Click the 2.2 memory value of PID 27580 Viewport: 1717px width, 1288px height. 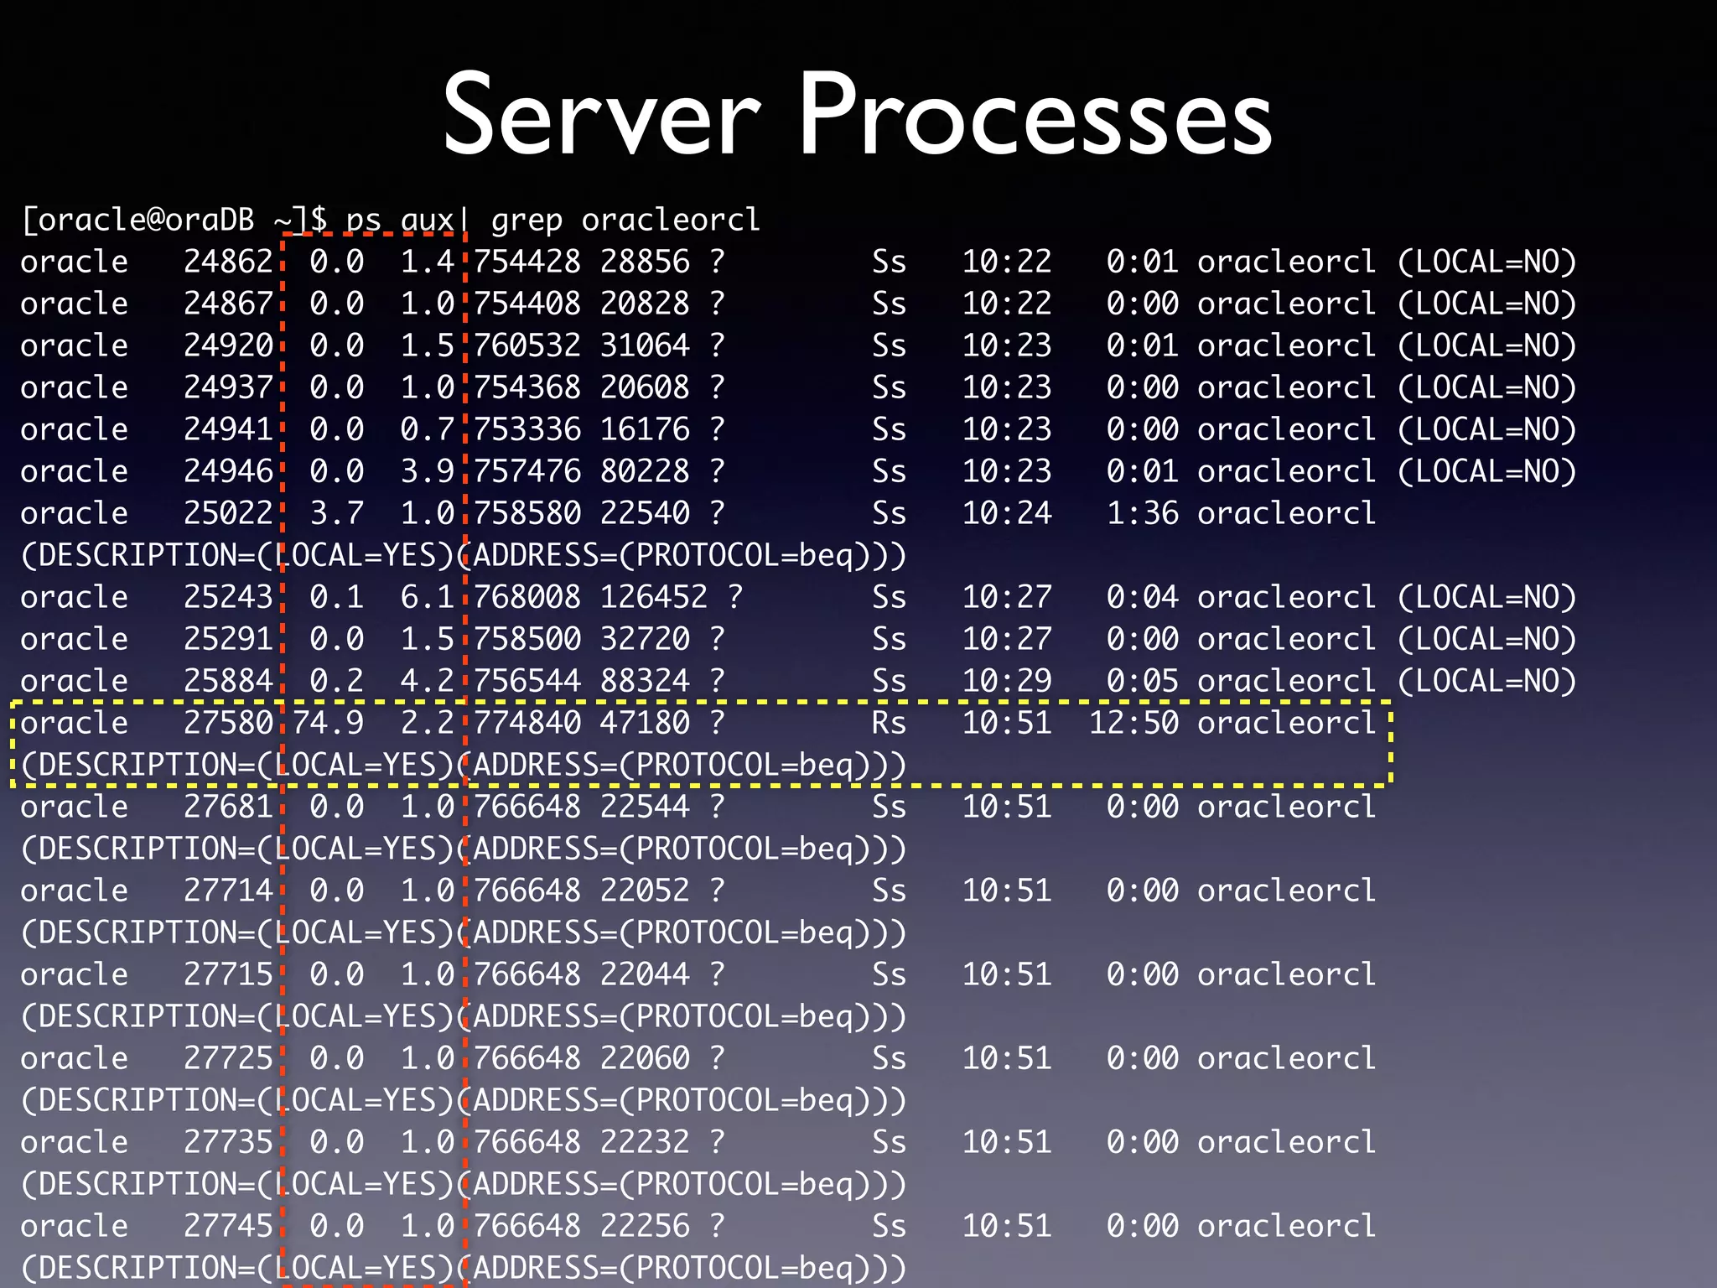428,723
